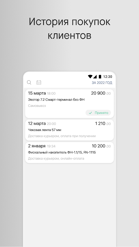The height and width of the screenshot is (247, 139).
Task: Tap Самовывоз delivery label
Action: click(37, 106)
